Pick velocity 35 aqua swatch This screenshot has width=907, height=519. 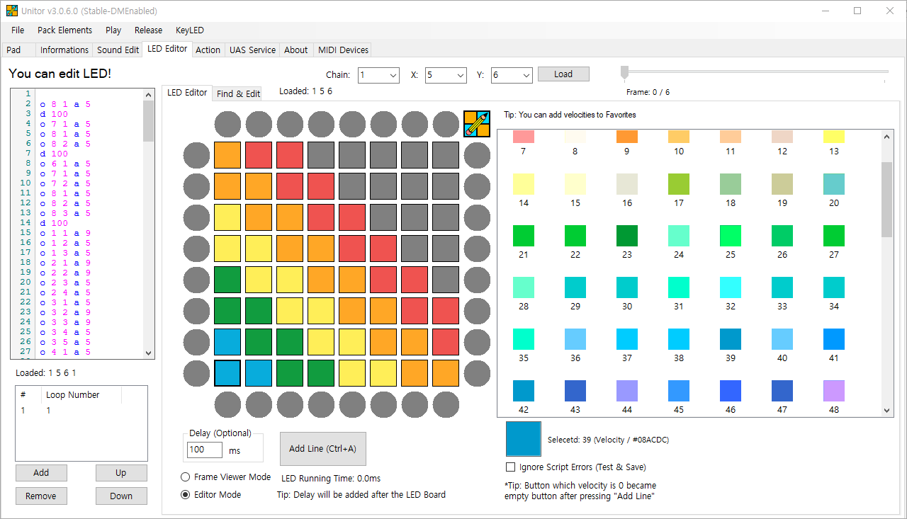click(524, 339)
